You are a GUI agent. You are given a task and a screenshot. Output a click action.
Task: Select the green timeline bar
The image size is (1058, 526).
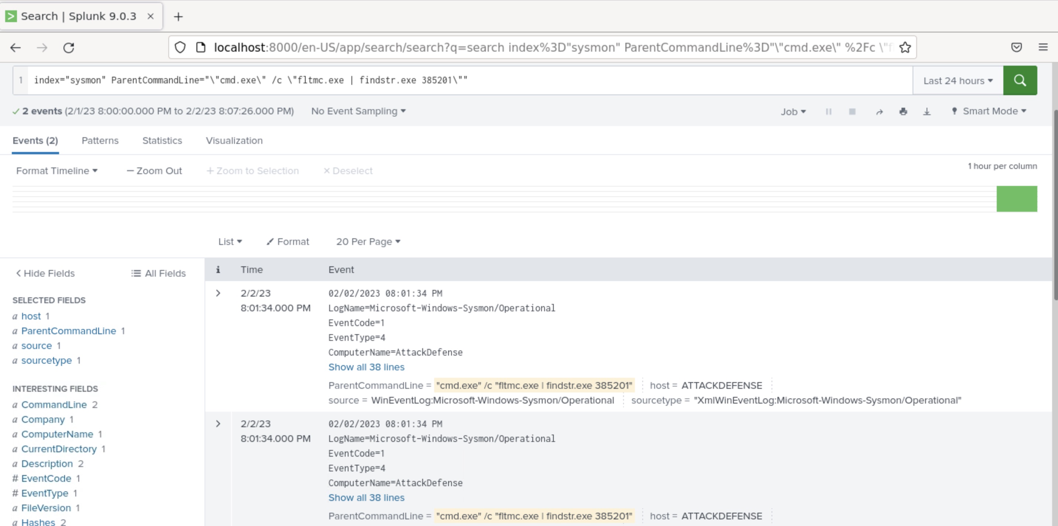tap(1017, 199)
